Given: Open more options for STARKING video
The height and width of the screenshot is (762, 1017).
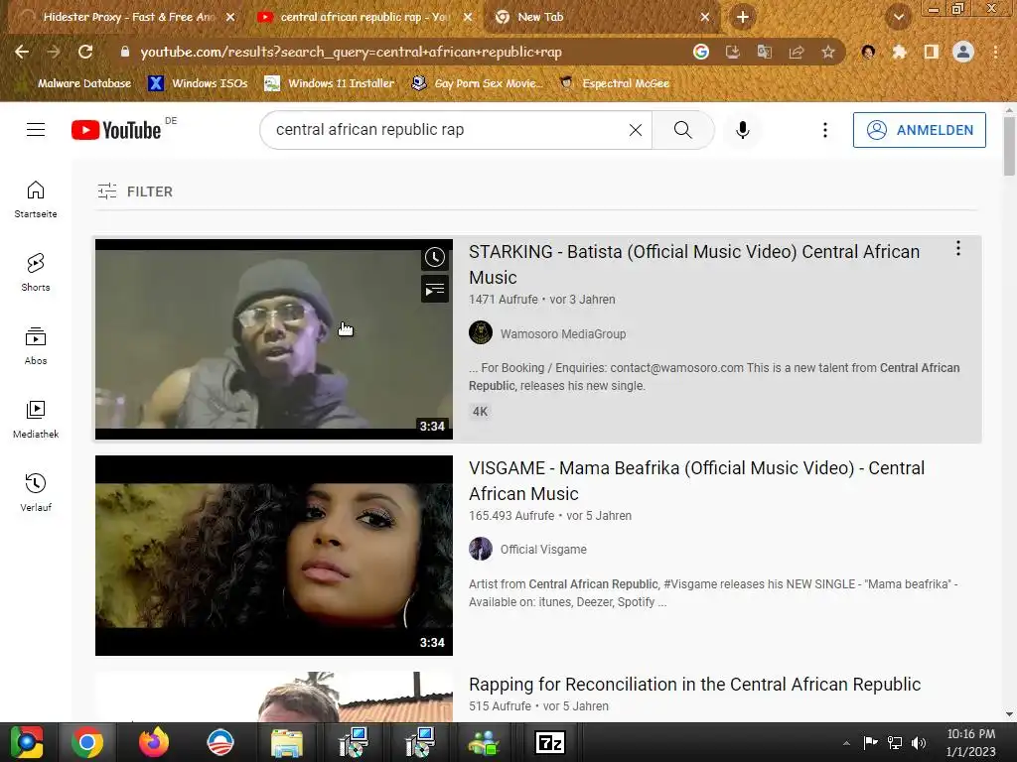Looking at the screenshot, I should coord(958,248).
